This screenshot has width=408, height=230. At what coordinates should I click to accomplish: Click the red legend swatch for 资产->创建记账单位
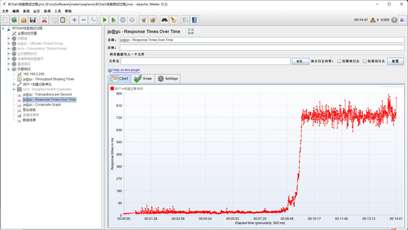pos(112,89)
